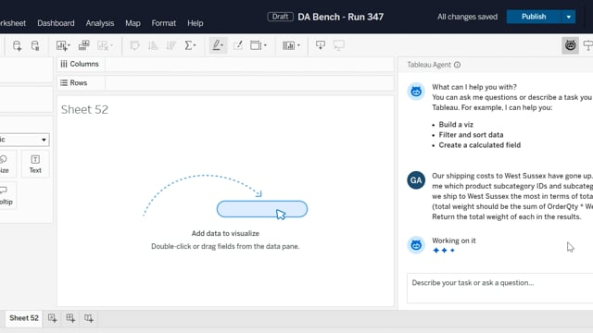
Task: Click the New Data Source icon
Action: [x=17, y=45]
